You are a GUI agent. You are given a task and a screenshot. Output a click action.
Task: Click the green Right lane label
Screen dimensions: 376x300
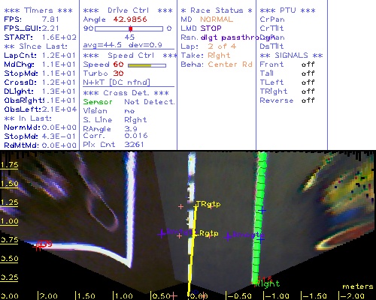coord(267,283)
